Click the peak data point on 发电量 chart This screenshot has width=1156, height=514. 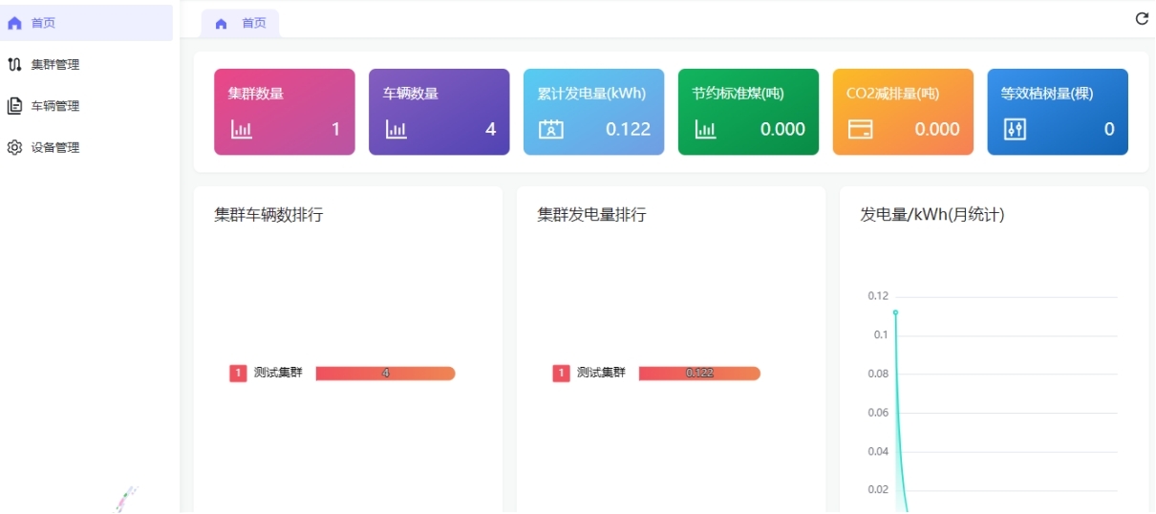click(895, 312)
